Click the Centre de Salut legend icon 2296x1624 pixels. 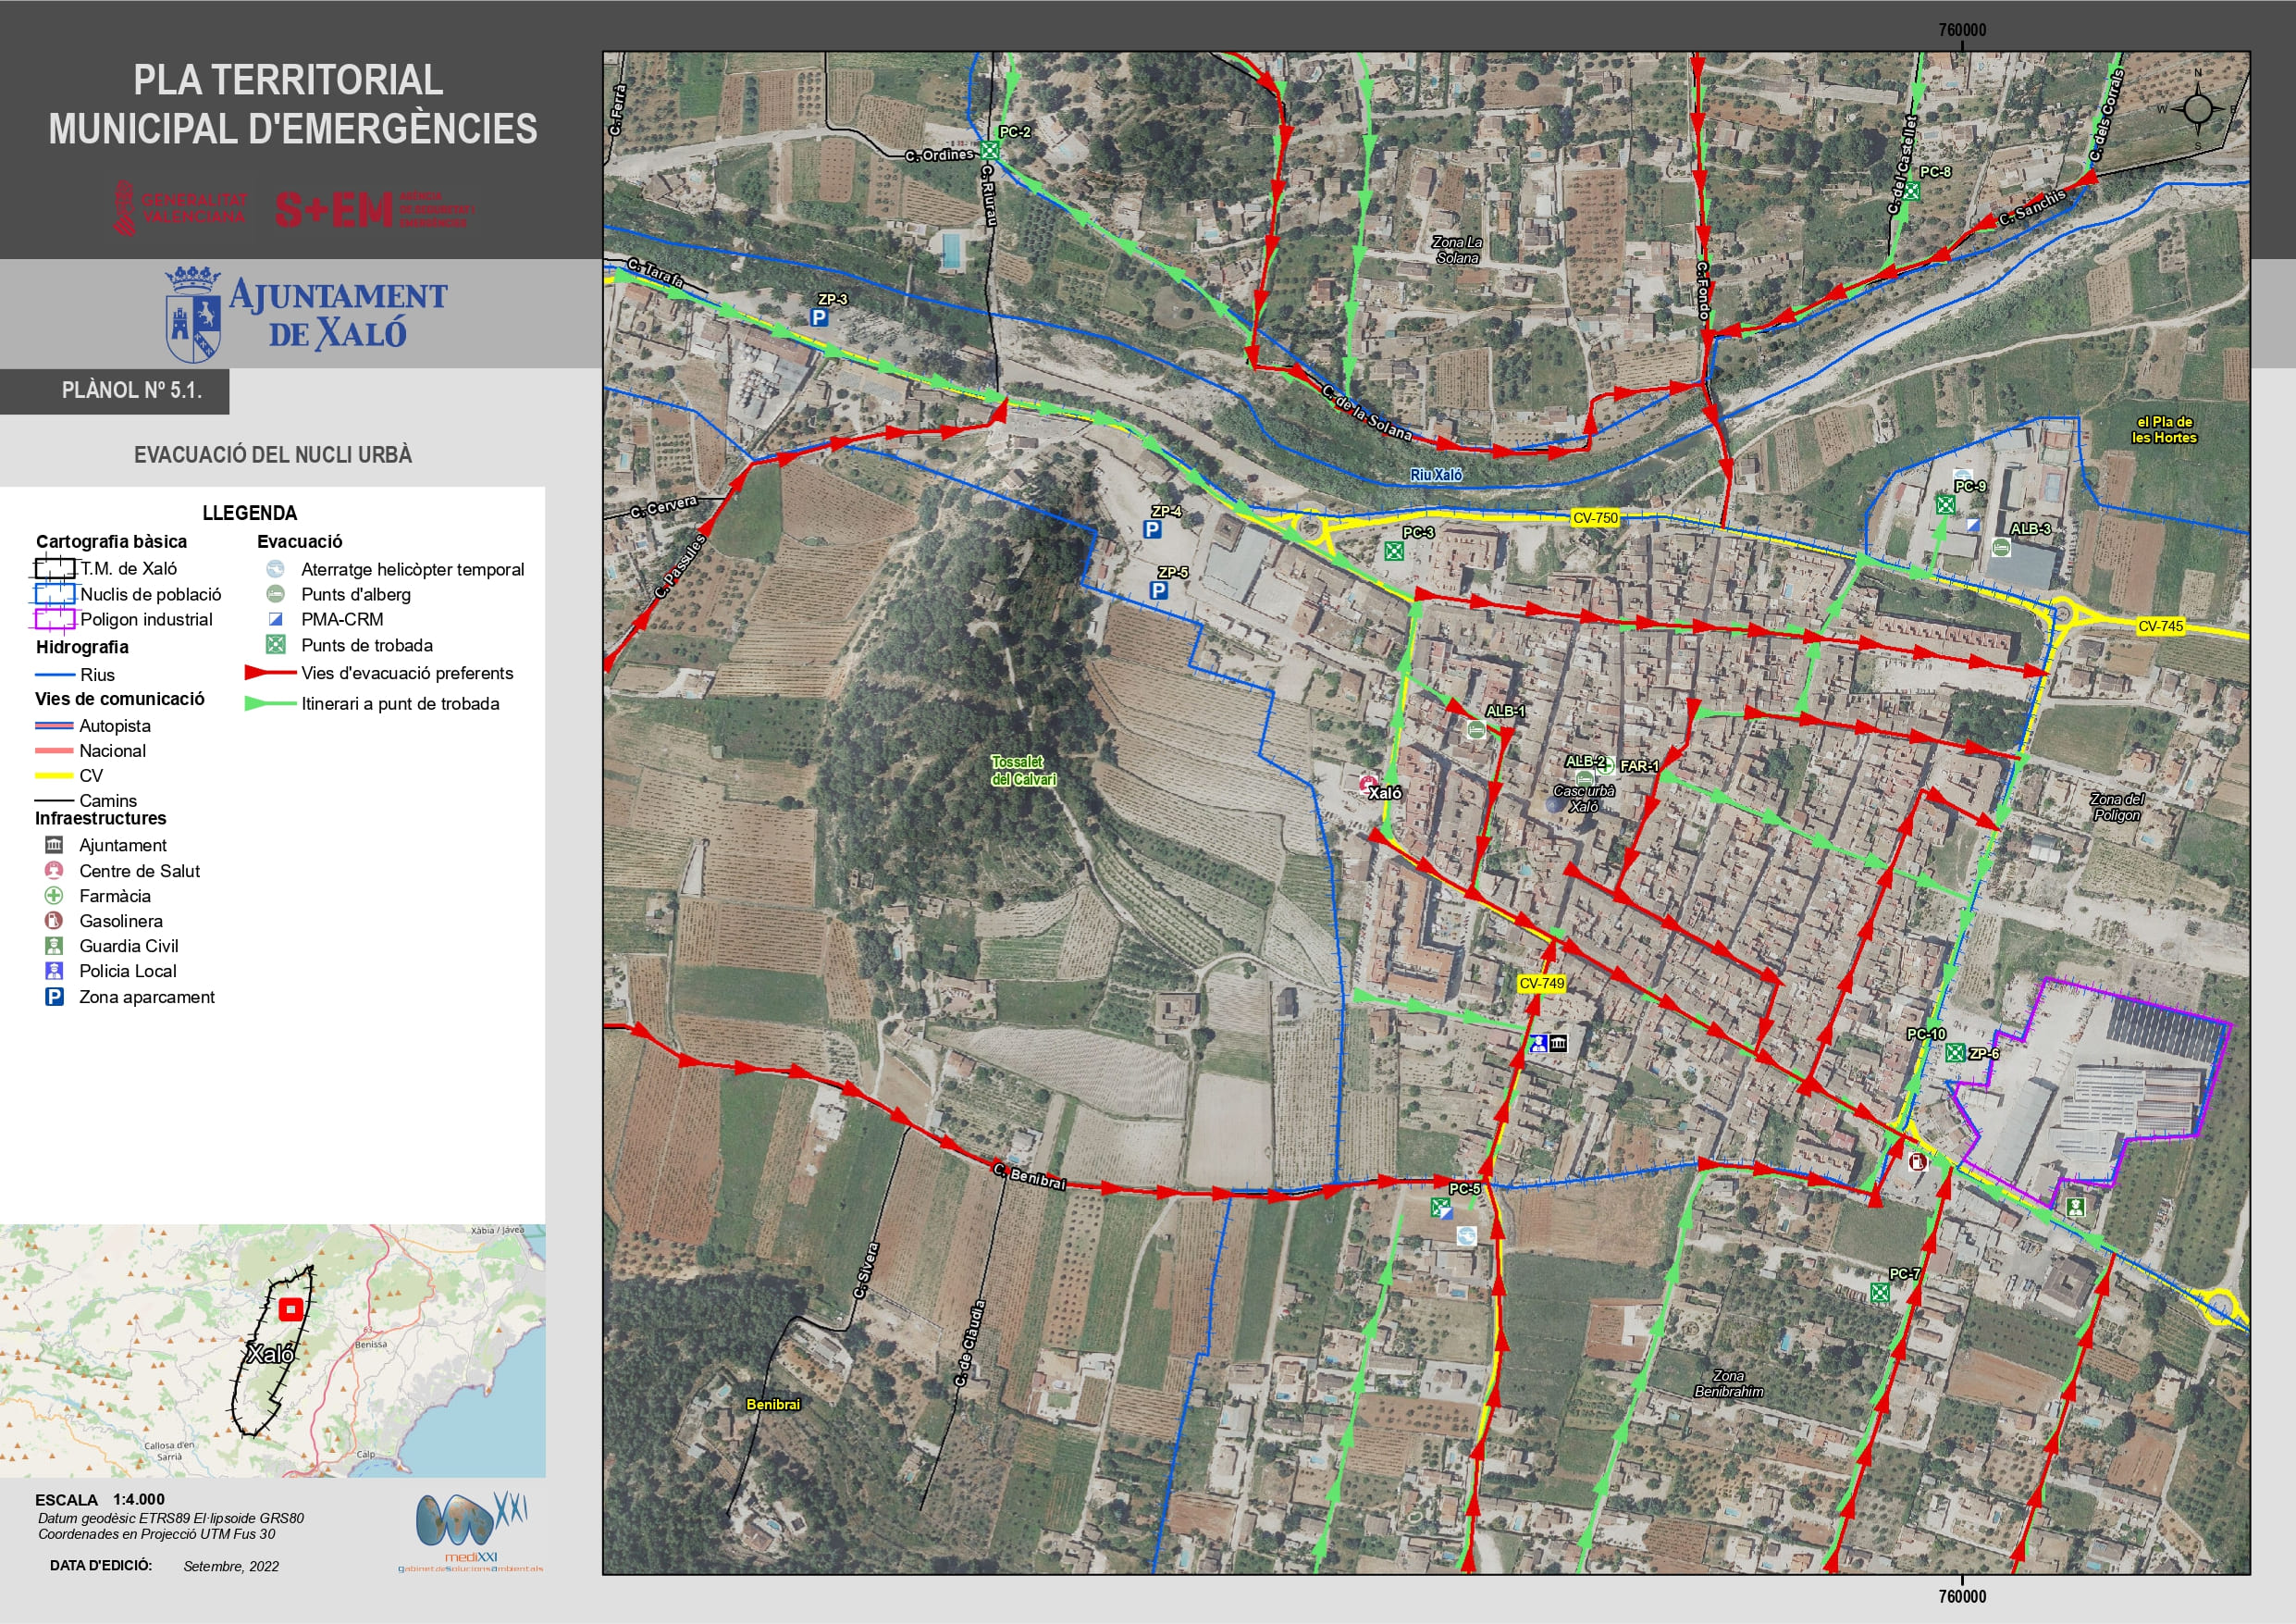(54, 871)
